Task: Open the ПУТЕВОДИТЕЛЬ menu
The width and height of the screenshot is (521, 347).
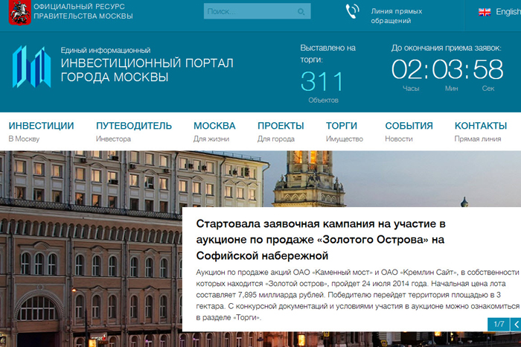Action: click(134, 126)
